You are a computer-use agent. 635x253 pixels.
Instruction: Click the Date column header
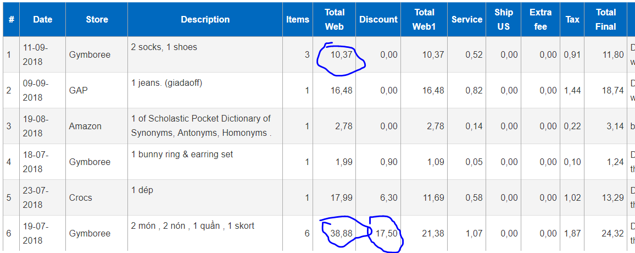click(42, 19)
